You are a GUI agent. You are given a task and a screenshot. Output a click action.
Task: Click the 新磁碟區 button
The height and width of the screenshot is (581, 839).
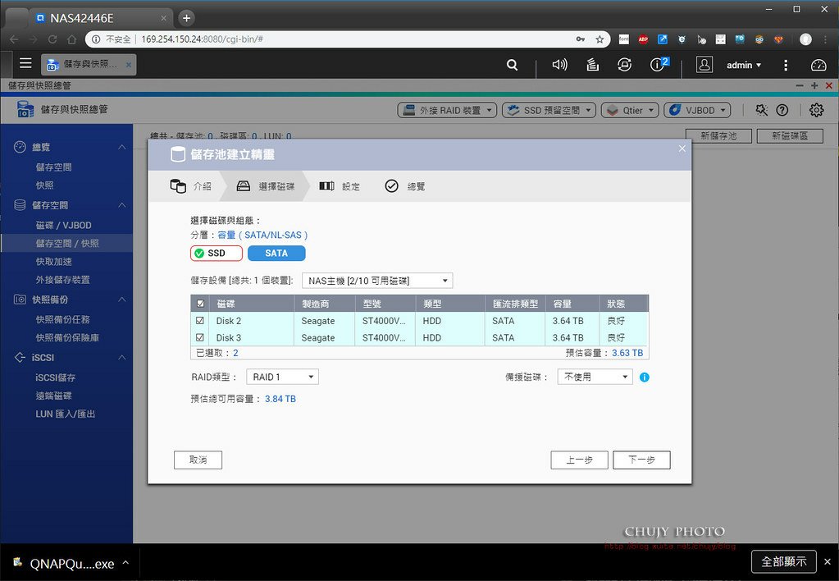[791, 136]
